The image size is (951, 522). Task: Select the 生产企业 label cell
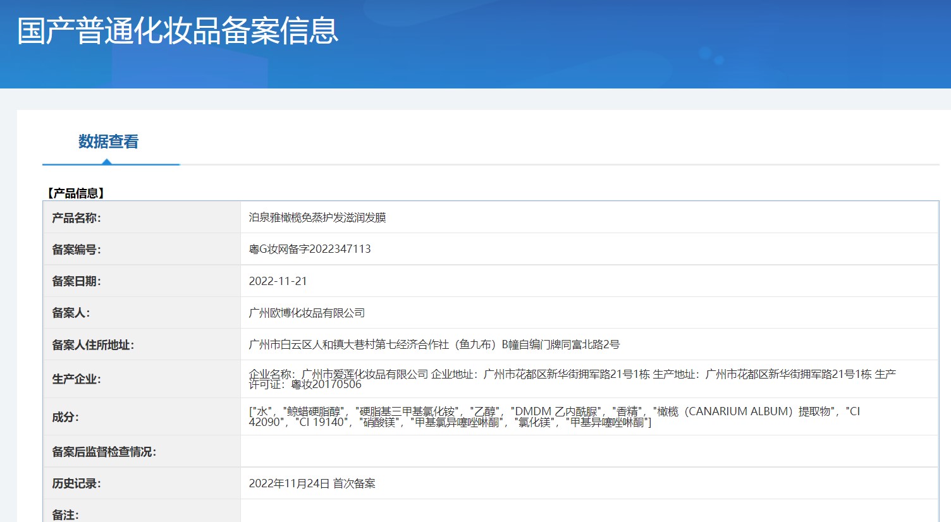coord(142,379)
